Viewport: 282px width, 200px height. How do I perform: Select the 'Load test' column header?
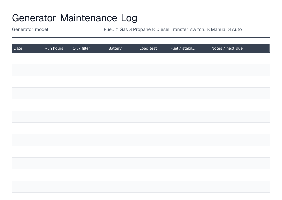click(x=153, y=48)
